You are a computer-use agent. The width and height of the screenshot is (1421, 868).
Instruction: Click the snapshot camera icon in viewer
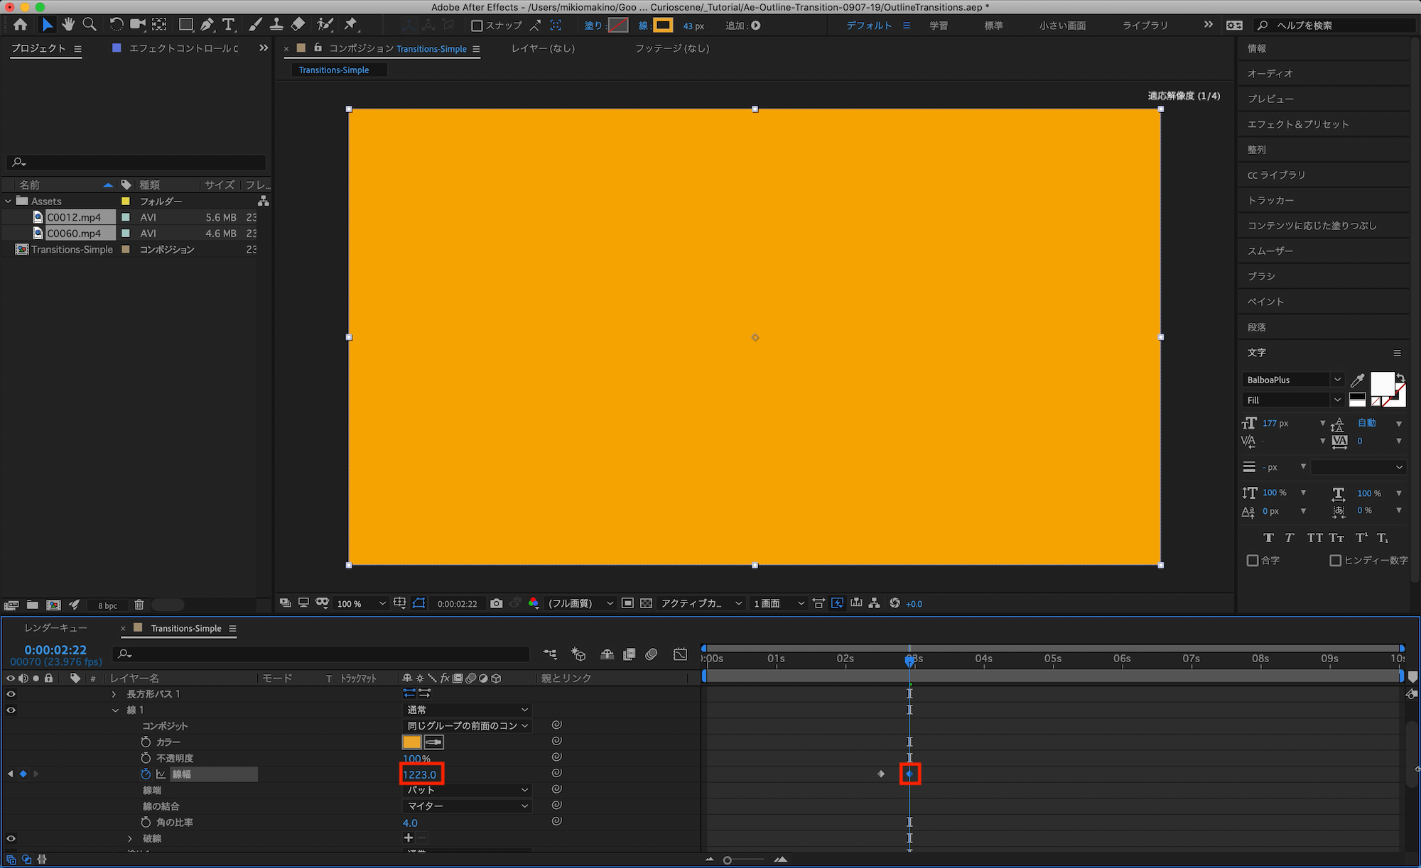click(497, 603)
